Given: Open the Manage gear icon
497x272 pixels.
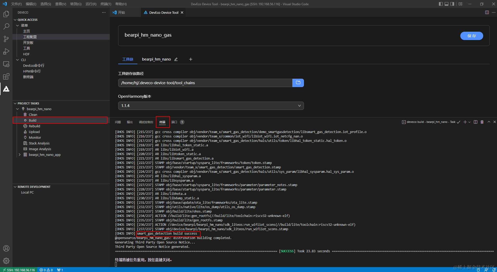Looking at the screenshot, I should tap(6, 261).
